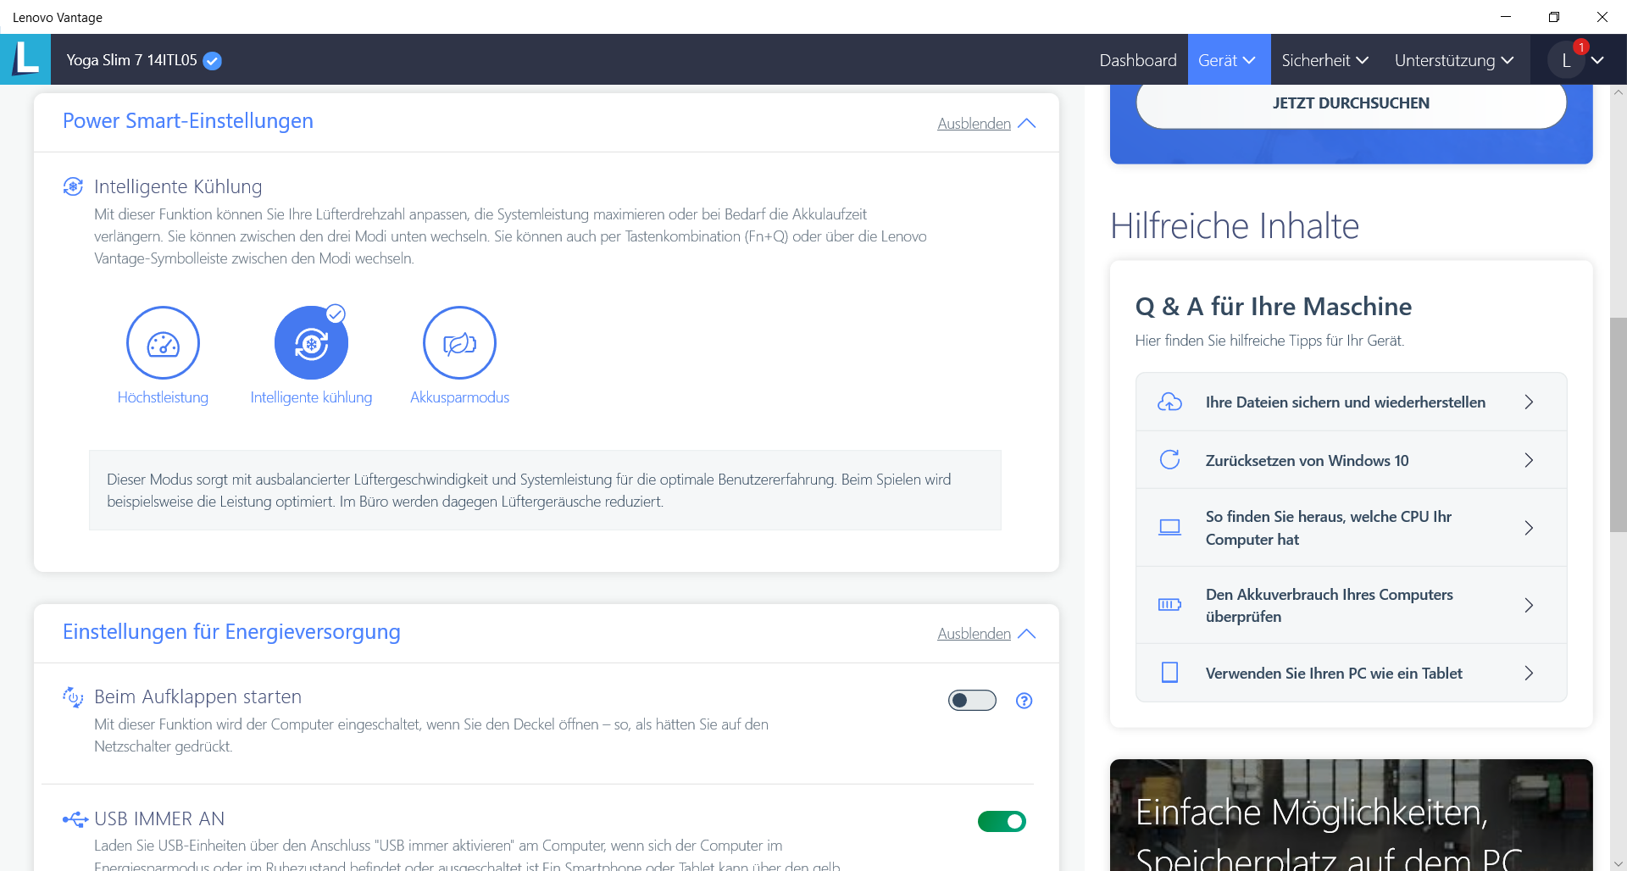Click the Q & A für Ihre Maschine title
Screen dimensions: 1627x871
point(1274,307)
